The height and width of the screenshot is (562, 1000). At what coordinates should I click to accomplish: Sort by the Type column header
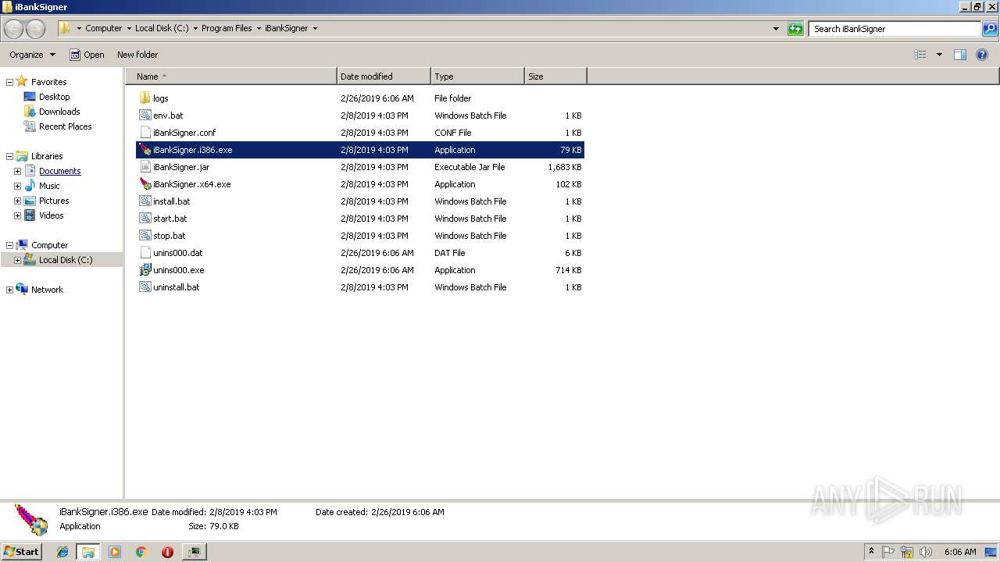[x=477, y=76]
